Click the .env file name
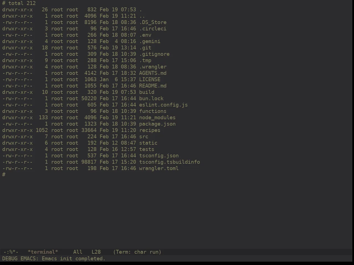This screenshot has width=354, height=265. tap(145, 35)
